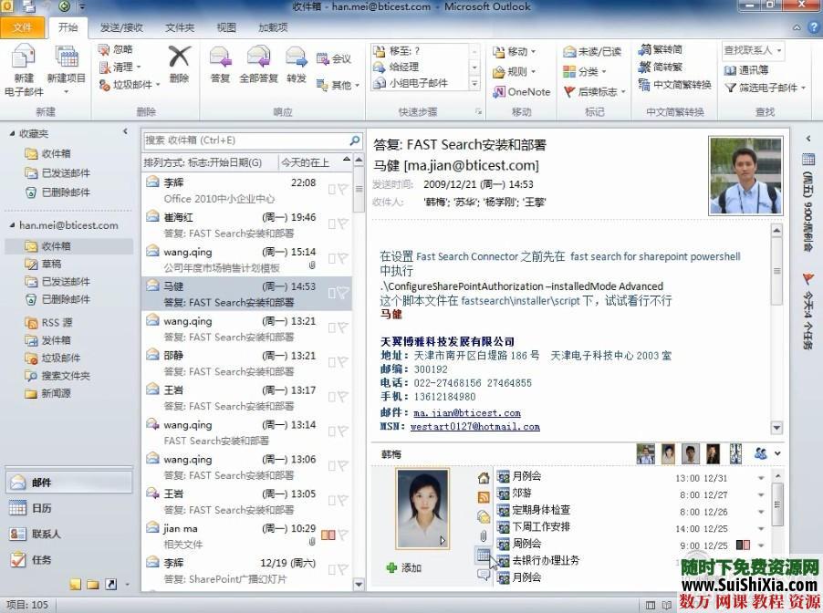
Task: Send message to OneNote
Action: 520,91
